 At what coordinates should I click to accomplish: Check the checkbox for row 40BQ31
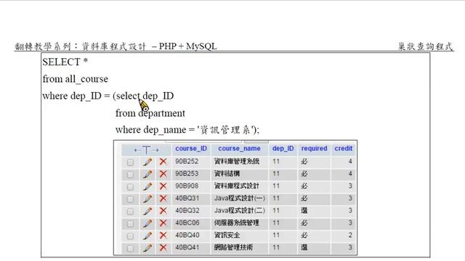click(x=130, y=199)
